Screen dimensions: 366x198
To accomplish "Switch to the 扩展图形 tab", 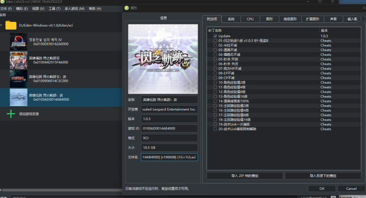I will [x=312, y=19].
